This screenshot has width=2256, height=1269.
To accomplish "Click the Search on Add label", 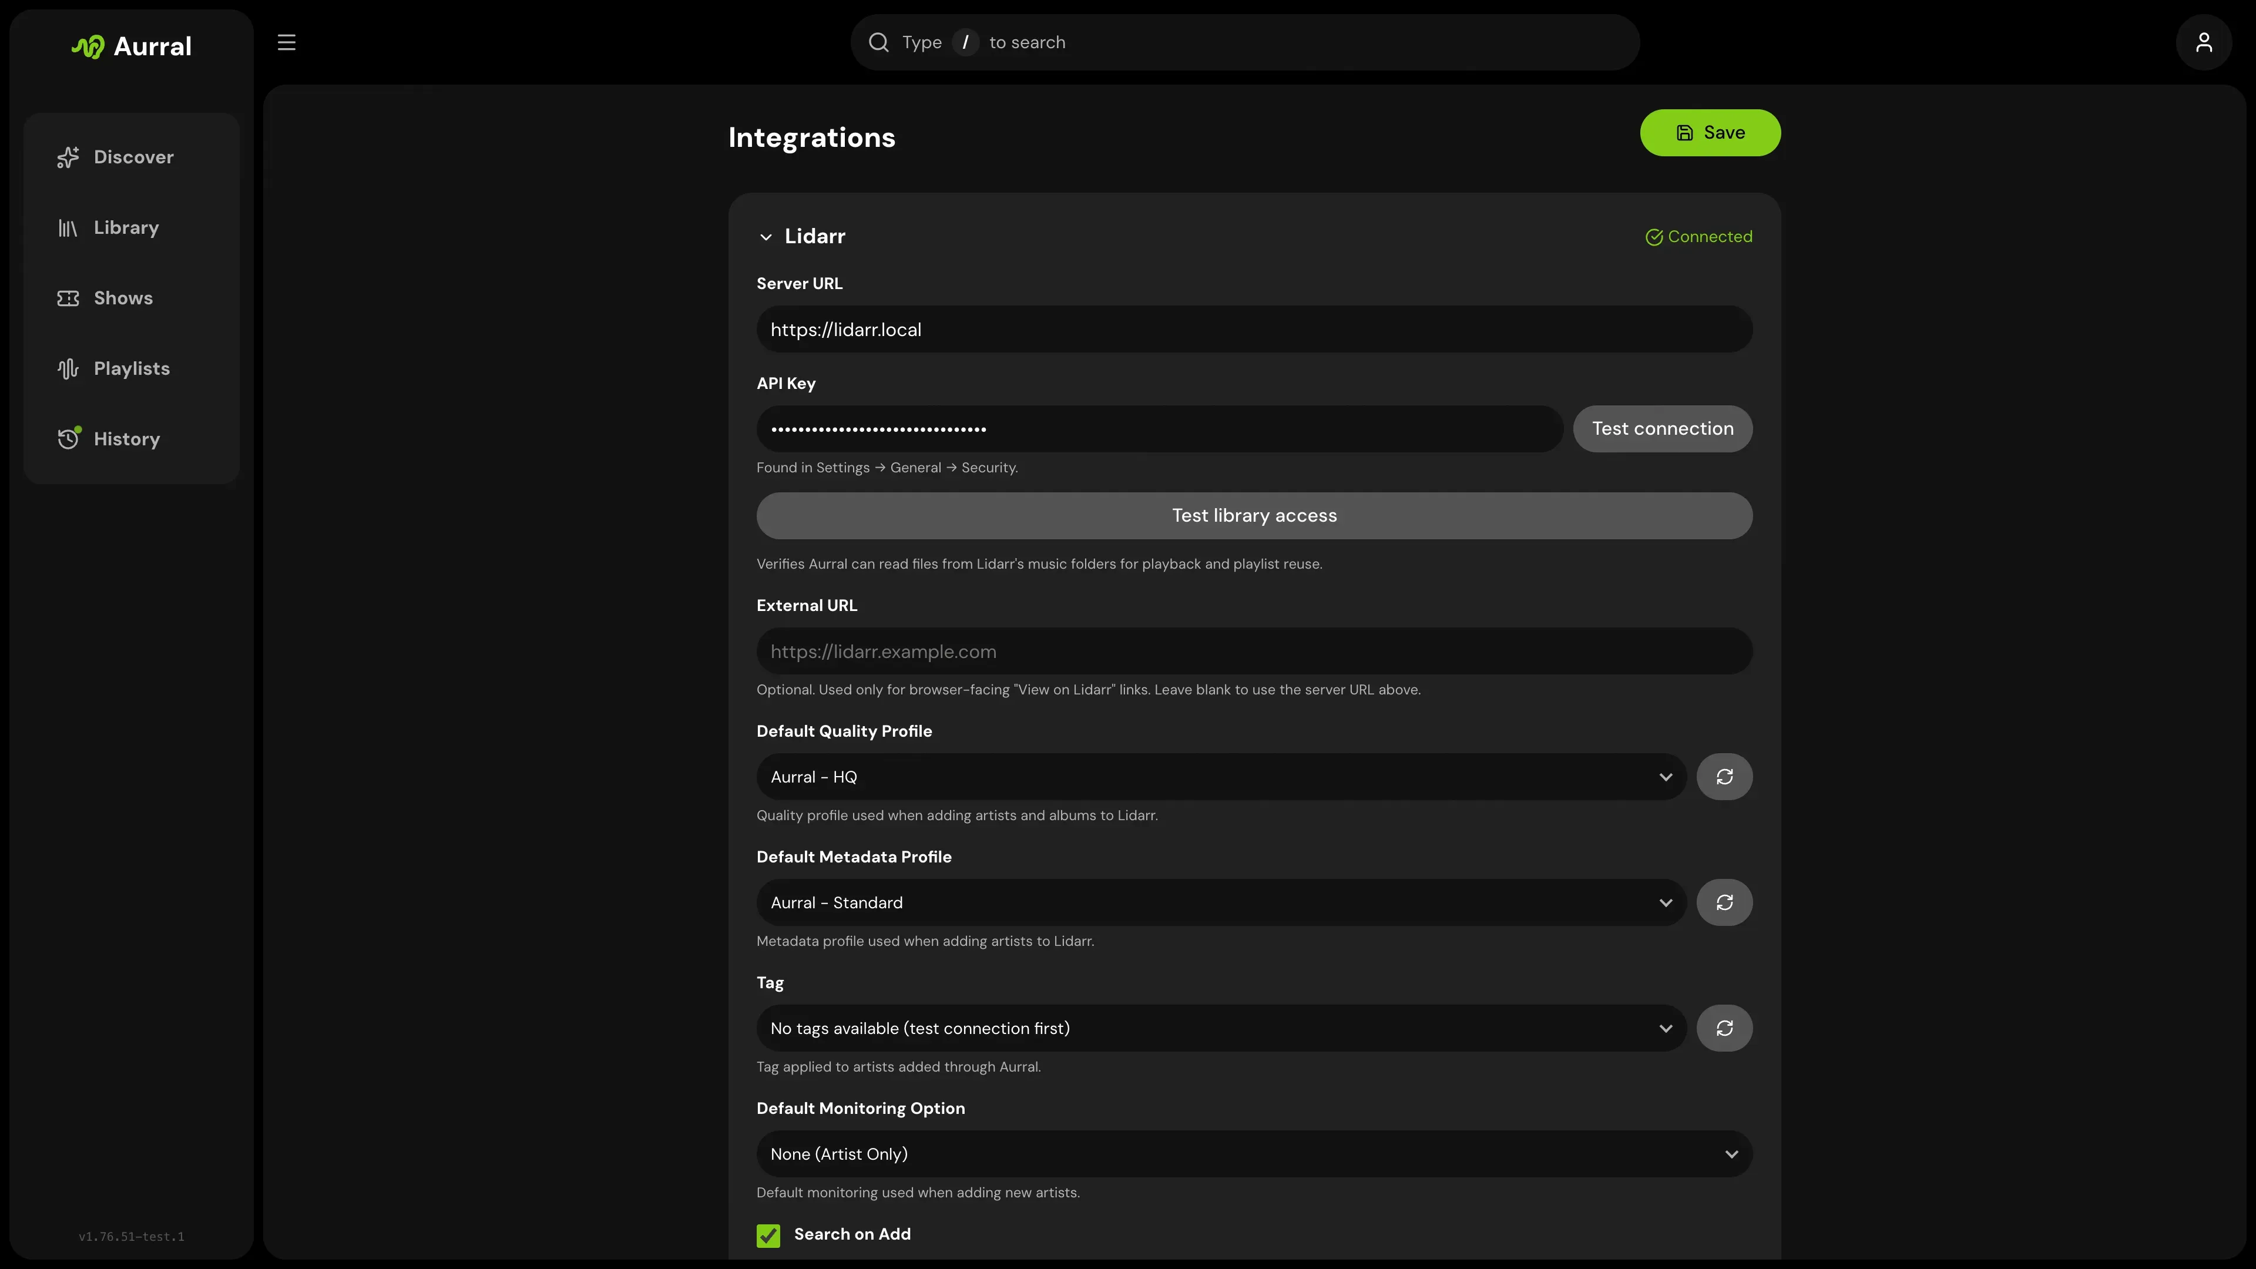I will click(852, 1234).
